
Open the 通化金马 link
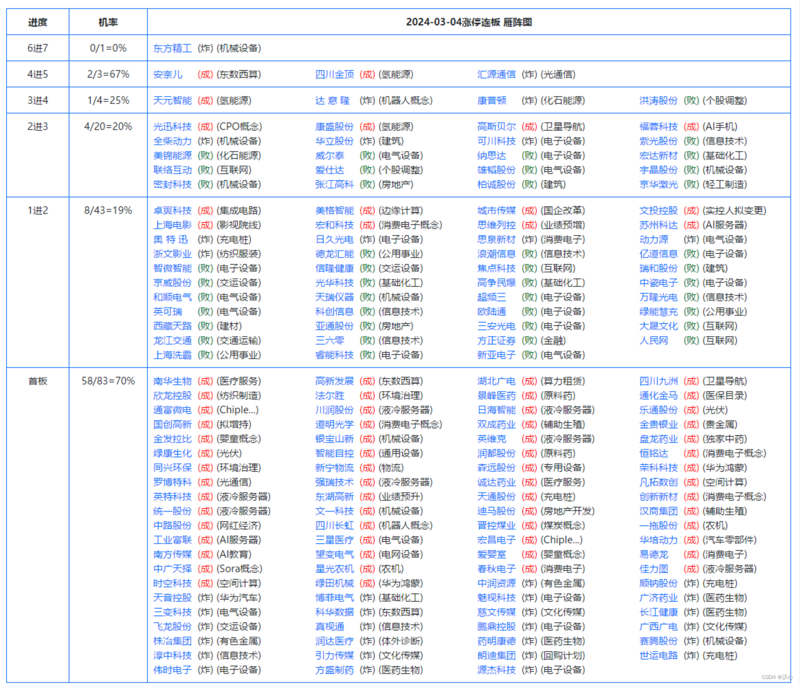pyautogui.click(x=658, y=396)
